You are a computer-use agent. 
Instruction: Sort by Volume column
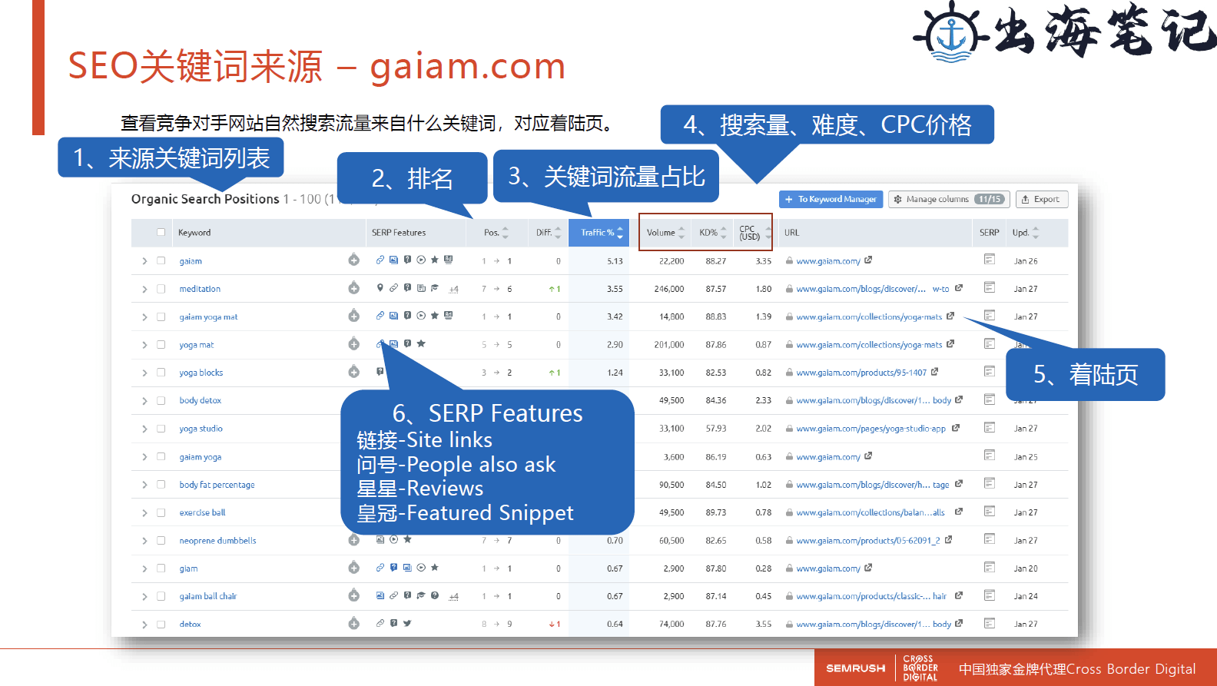tap(665, 232)
